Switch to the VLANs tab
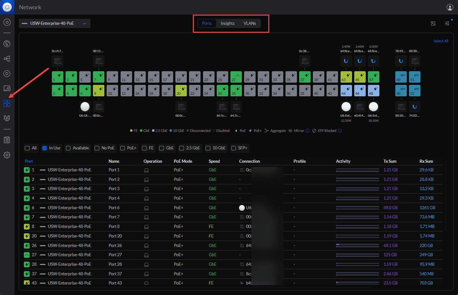This screenshot has height=295, width=458. coord(250,24)
